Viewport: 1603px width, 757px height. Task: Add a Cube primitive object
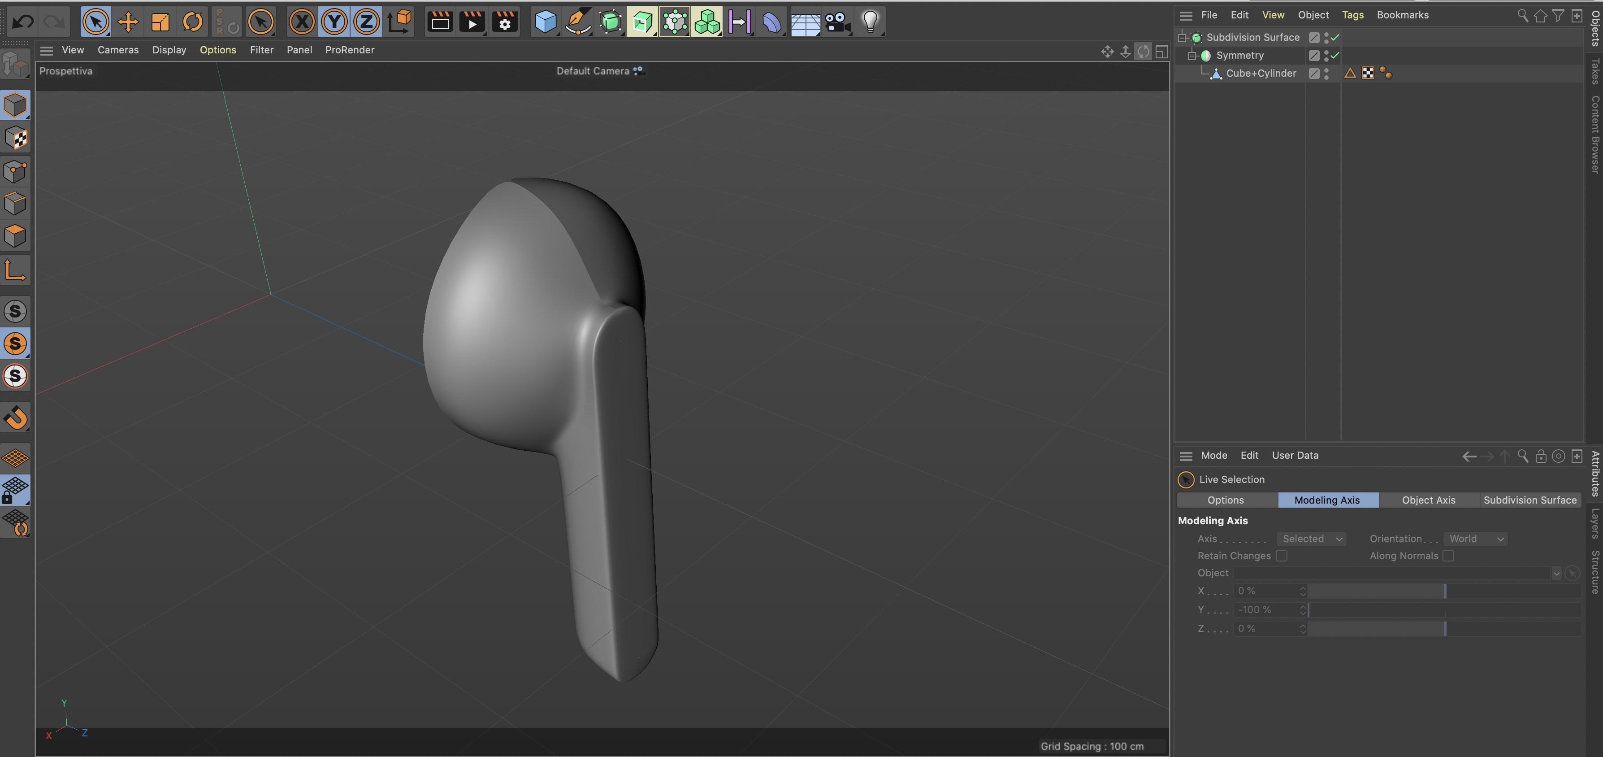pyautogui.click(x=545, y=22)
